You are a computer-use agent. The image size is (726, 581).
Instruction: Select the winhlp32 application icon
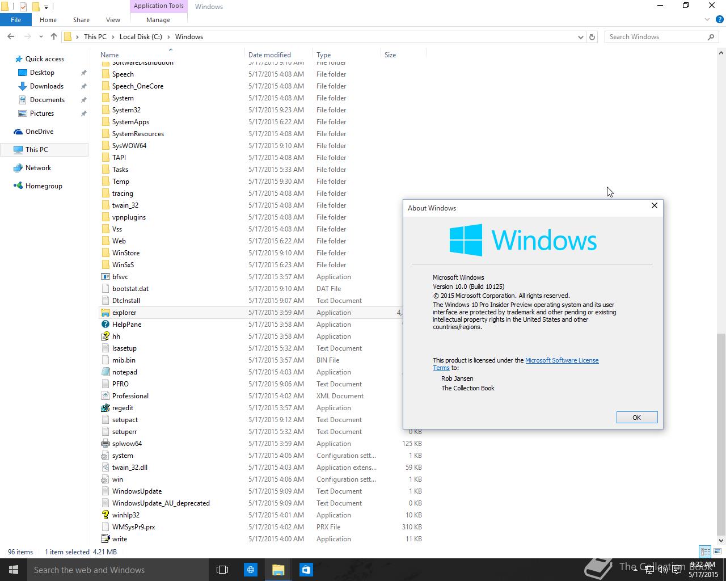click(105, 515)
